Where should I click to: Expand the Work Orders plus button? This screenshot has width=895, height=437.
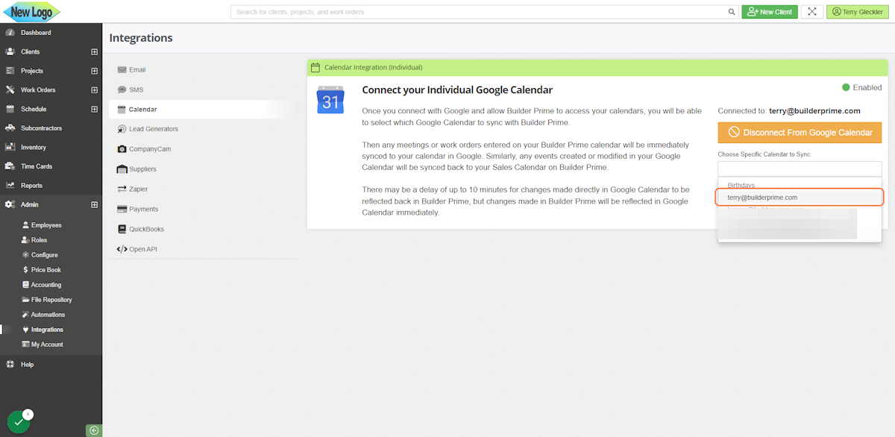pos(95,90)
